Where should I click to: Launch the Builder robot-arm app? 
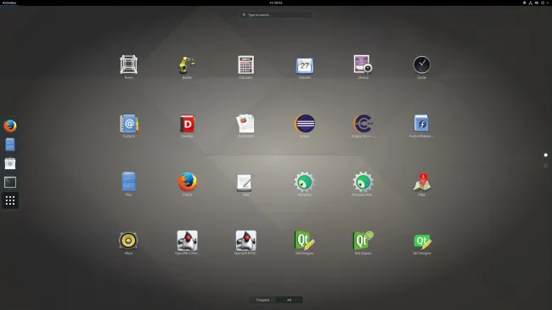click(187, 65)
